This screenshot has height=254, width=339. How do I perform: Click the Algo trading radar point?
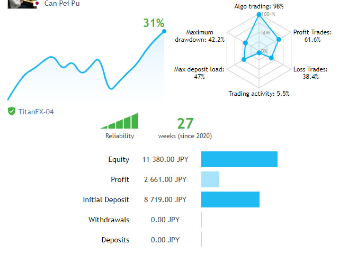[259, 14]
